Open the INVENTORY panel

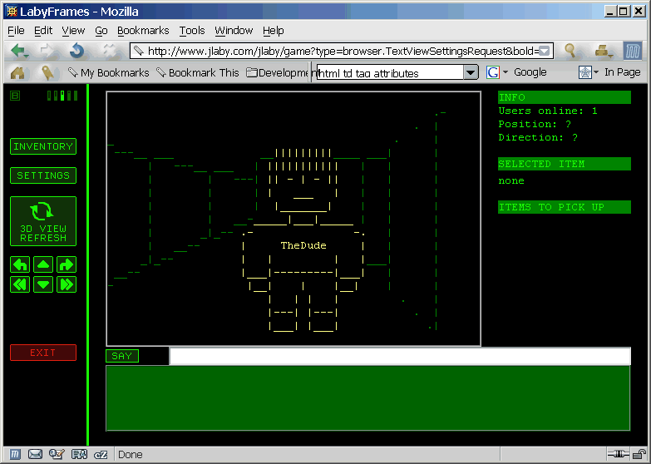tap(43, 146)
